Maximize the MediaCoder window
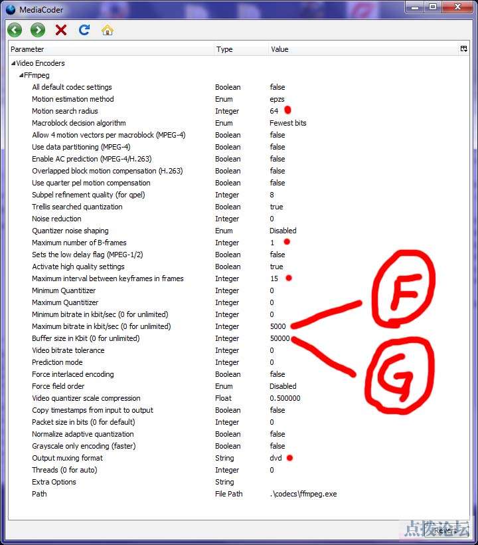 click(433, 7)
